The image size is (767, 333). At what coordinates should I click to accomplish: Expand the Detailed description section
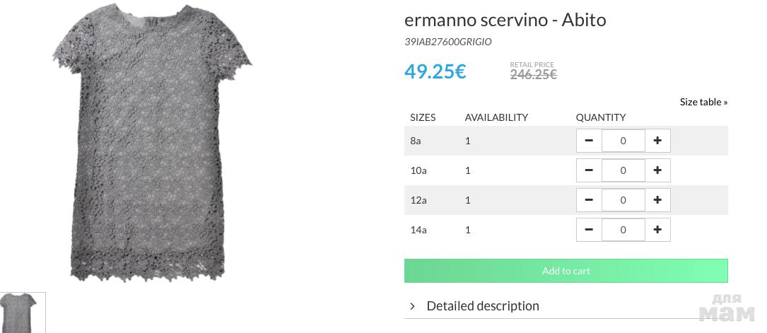tap(483, 306)
